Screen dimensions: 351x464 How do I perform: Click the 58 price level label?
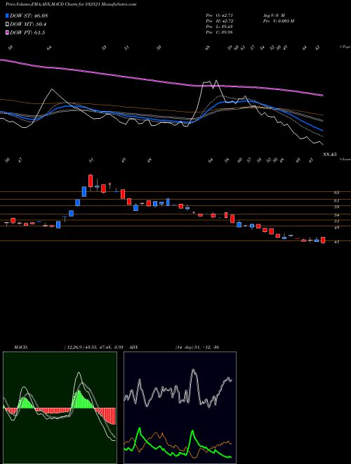click(336, 207)
